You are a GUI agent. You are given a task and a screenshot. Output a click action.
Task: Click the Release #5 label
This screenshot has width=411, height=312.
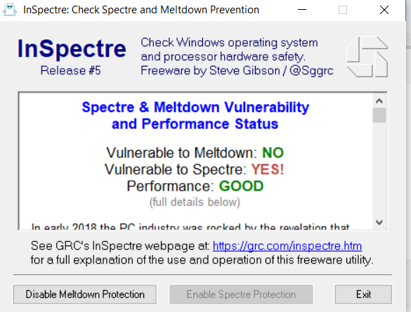[71, 70]
